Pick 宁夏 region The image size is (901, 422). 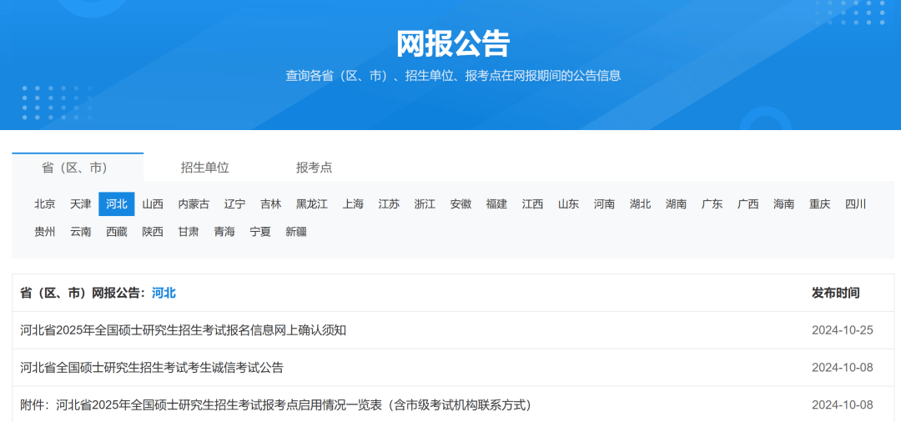pyautogui.click(x=260, y=232)
